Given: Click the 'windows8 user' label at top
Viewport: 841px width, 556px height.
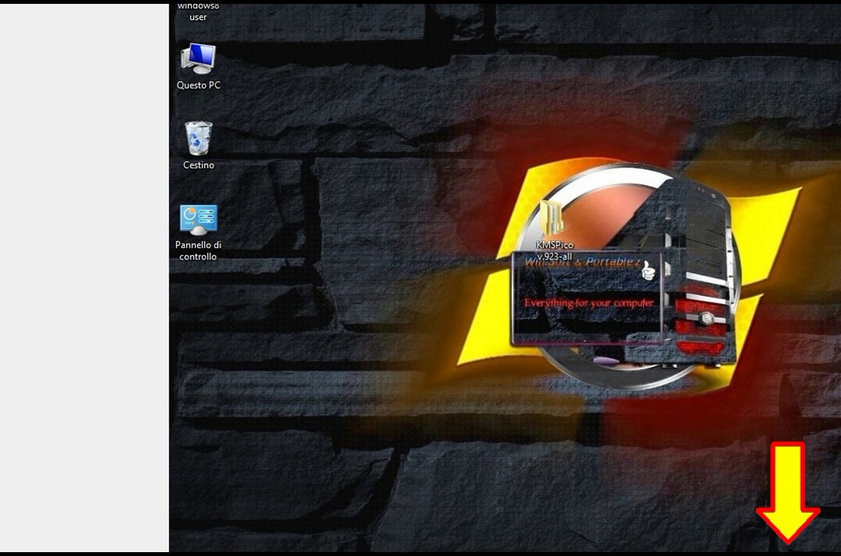Looking at the screenshot, I should [198, 12].
